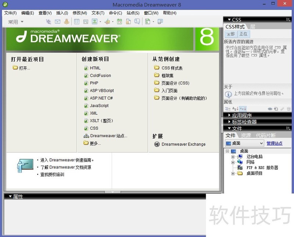Collapse the 文件 panel group
294x237 pixels.
tap(229, 128)
